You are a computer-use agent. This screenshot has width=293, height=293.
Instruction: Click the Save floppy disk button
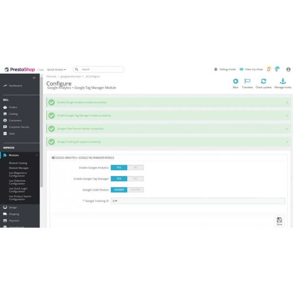[x=279, y=221]
